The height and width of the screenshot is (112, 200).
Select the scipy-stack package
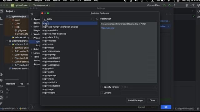[48, 79]
